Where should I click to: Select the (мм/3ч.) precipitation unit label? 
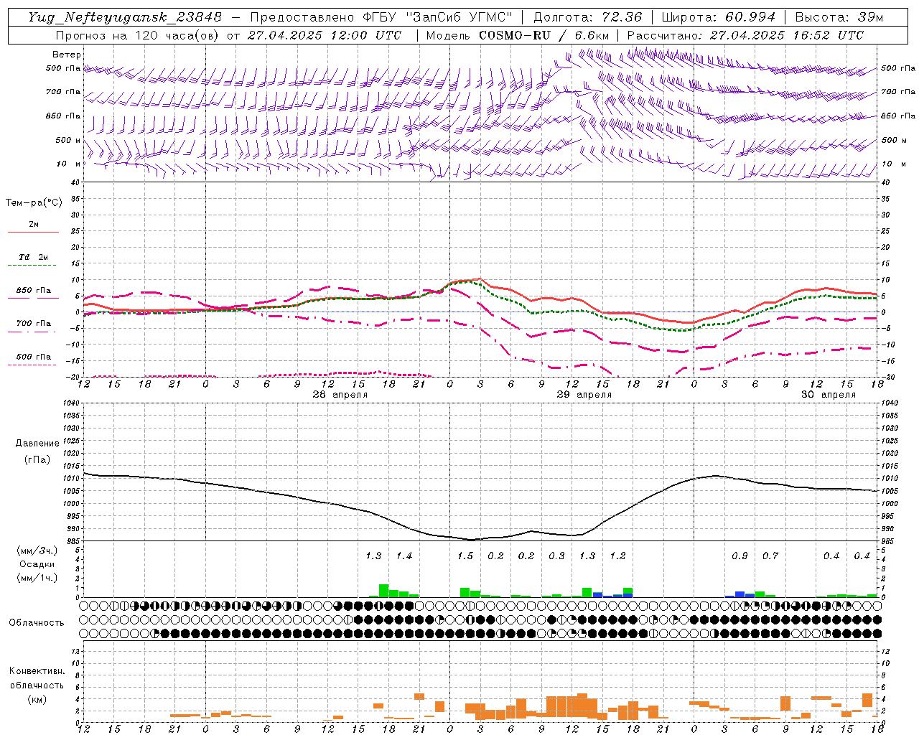(37, 551)
